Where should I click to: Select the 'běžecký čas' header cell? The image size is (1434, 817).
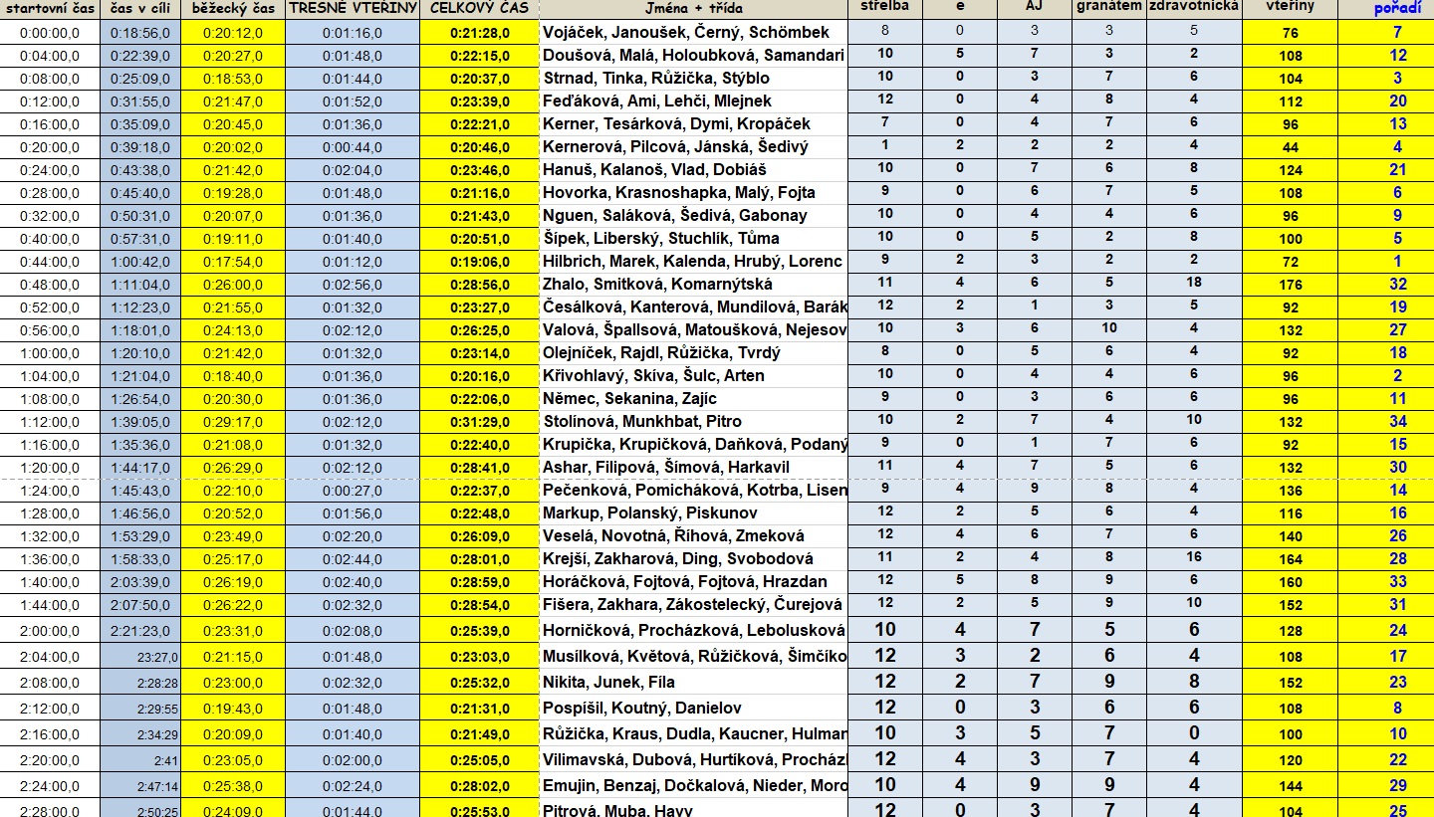pyautogui.click(x=233, y=8)
